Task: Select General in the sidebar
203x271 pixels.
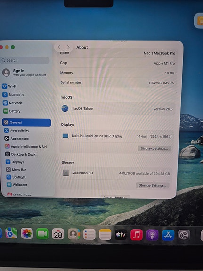Action: pyautogui.click(x=26, y=123)
